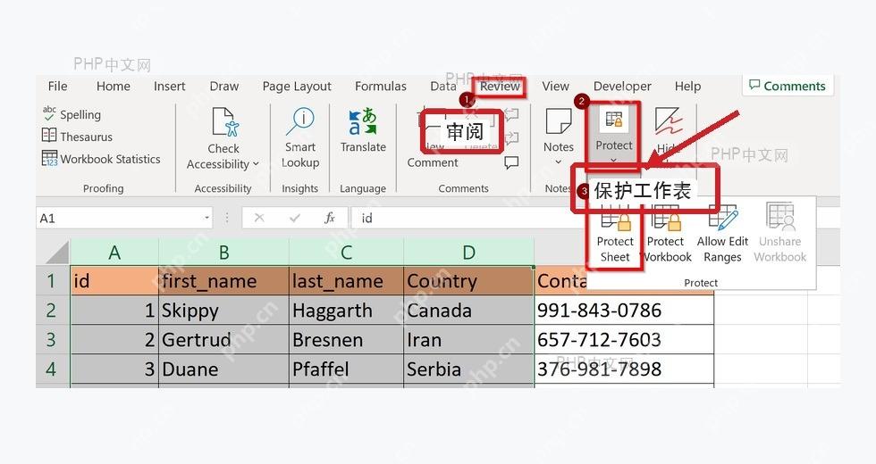Screen dimensions: 876x464
Task: Open Smart Lookup
Action: pyautogui.click(x=300, y=137)
